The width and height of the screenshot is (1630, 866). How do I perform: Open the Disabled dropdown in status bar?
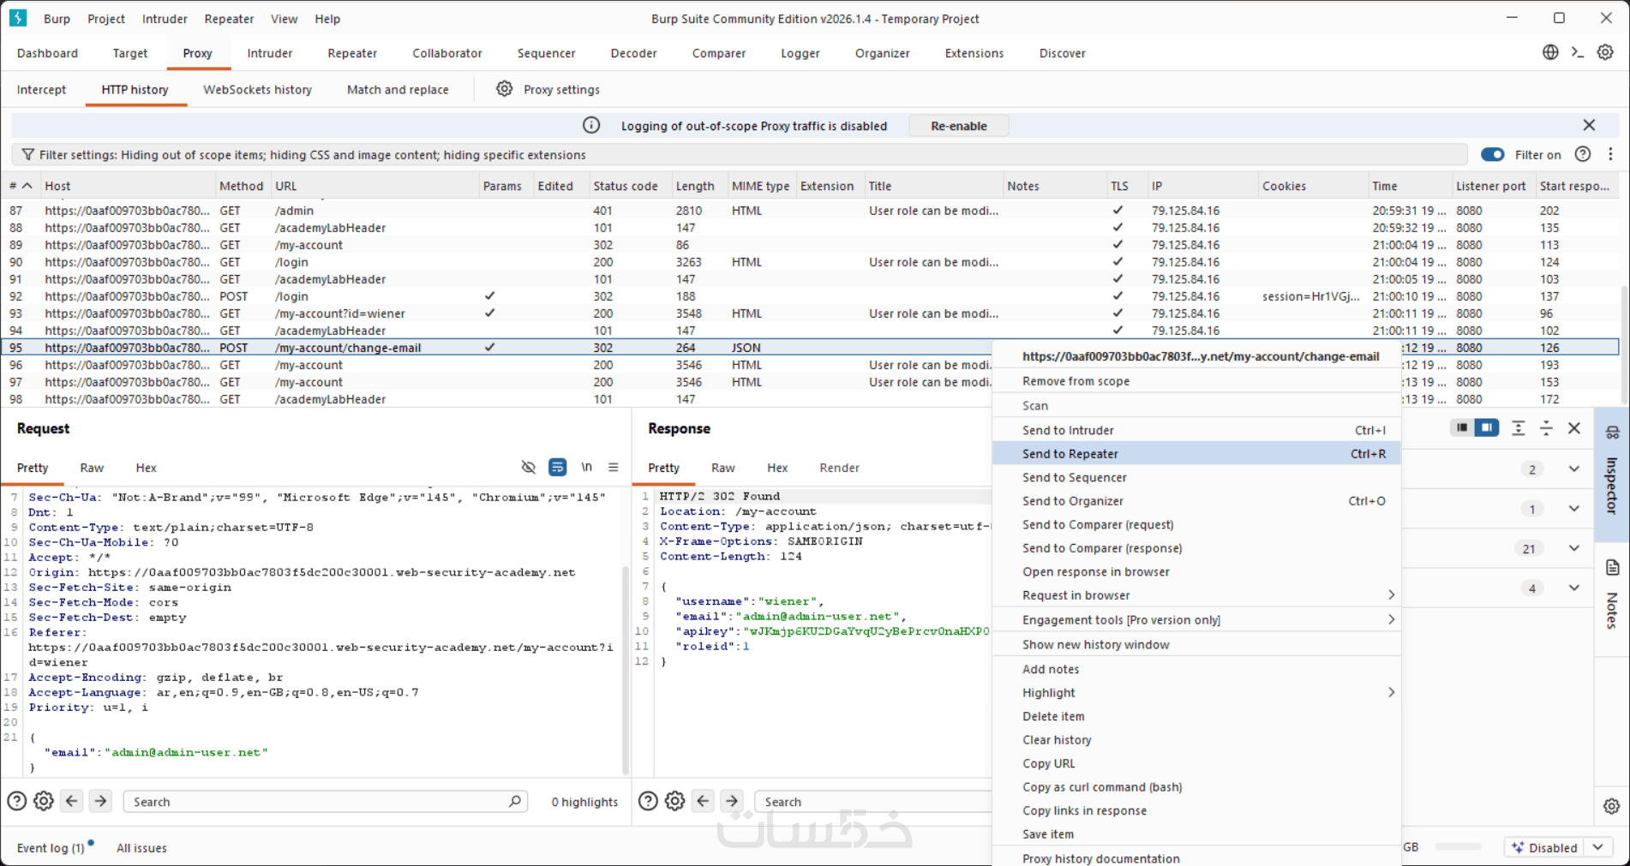click(x=1597, y=847)
